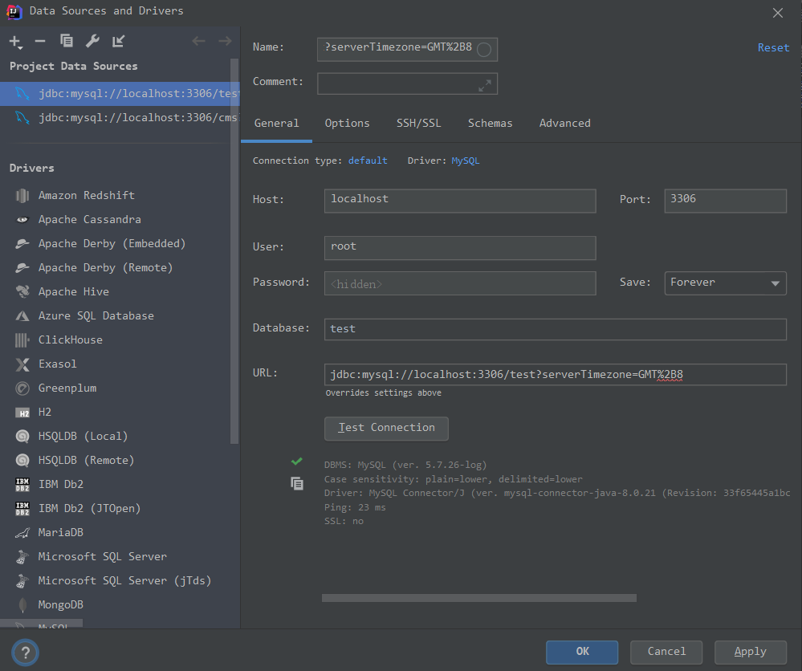
Task: Remove the selected data source with minus icon
Action: click(40, 41)
